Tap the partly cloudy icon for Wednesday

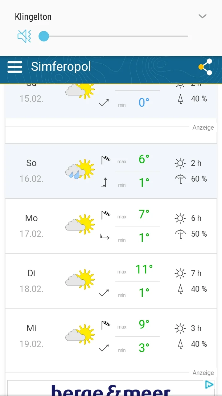pyautogui.click(x=80, y=335)
